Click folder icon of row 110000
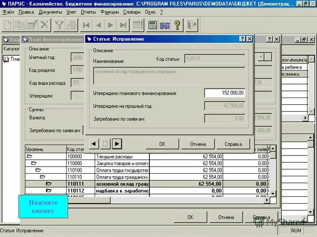Viewport: 317px width, 237px height. [x=34, y=163]
